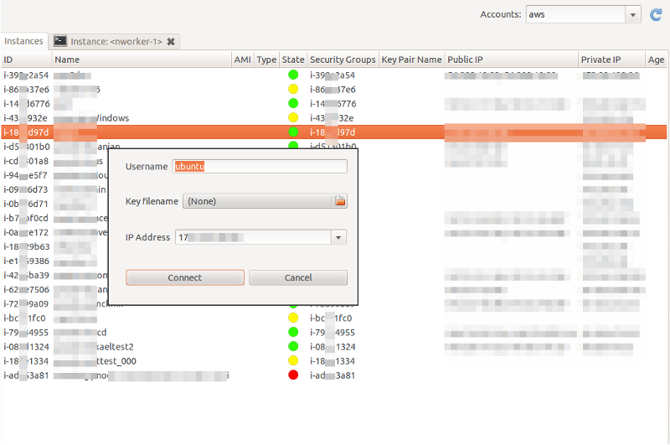Image resolution: width=670 pixels, height=445 pixels.
Task: Select instance row ending 932e
Action: [x=333, y=118]
